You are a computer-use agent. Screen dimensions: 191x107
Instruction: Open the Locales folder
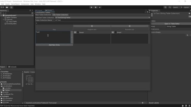pyautogui.click(x=7, y=88)
